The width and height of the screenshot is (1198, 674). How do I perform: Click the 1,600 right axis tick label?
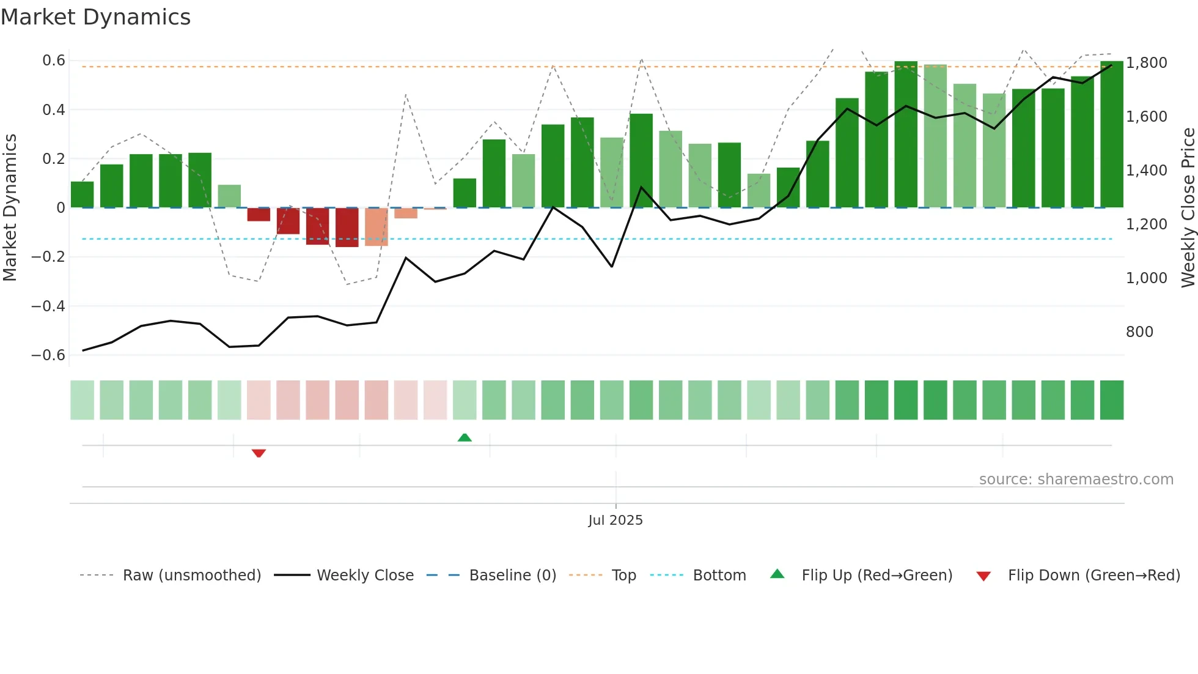point(1147,117)
